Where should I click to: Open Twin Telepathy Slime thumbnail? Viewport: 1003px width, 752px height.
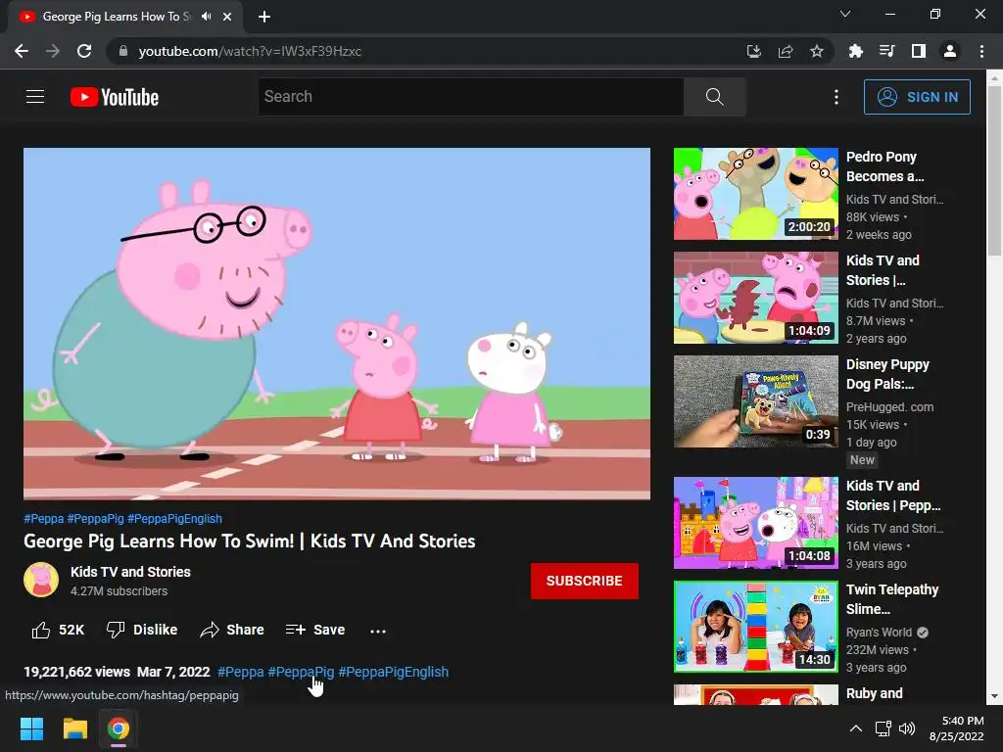pyautogui.click(x=755, y=627)
